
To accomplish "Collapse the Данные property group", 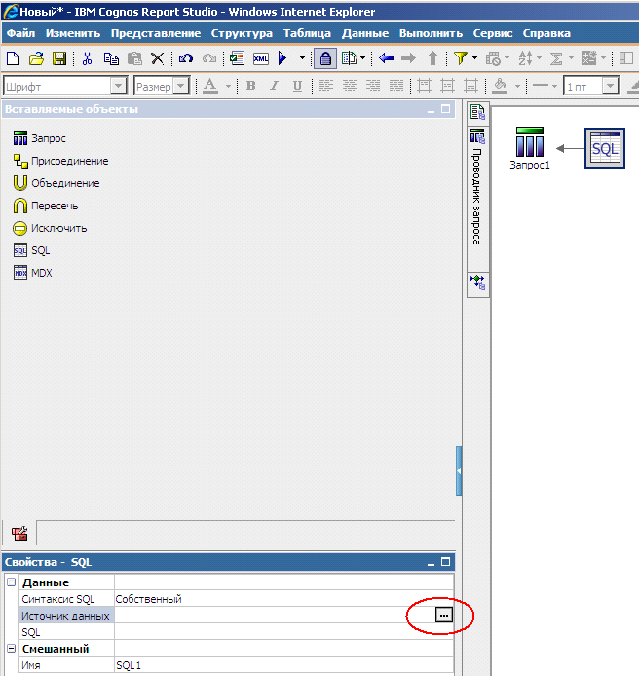I will click(x=12, y=582).
